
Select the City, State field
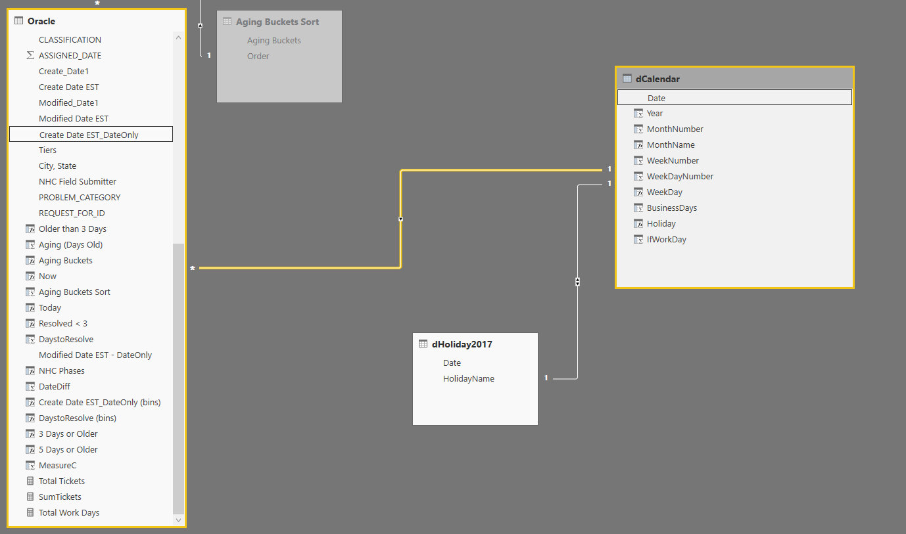coord(57,166)
